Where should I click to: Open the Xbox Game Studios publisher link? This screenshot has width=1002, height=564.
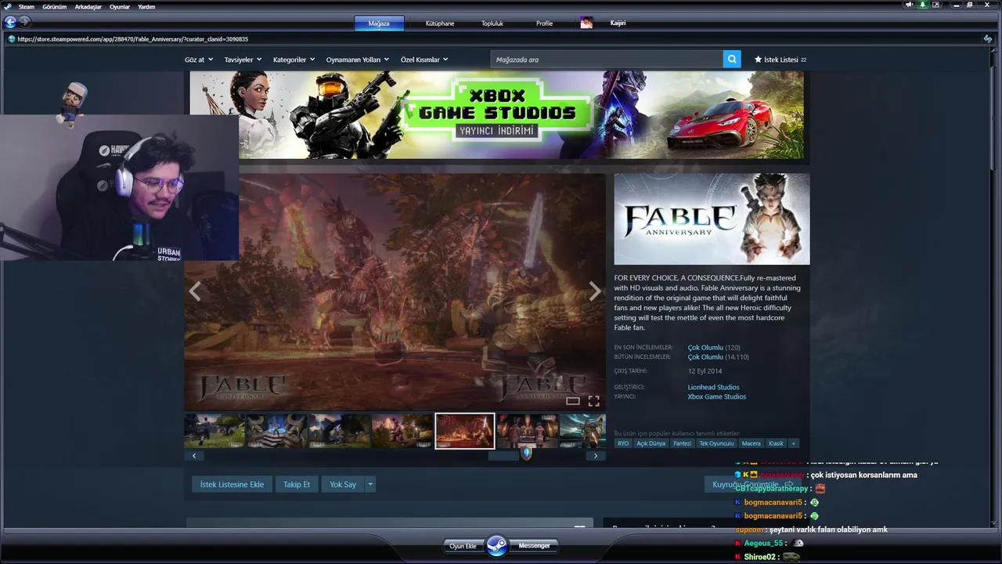point(717,396)
